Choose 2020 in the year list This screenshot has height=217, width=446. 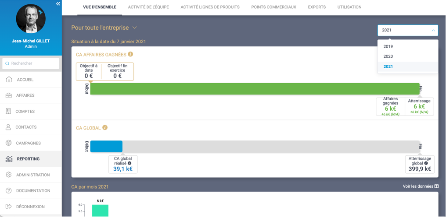tap(388, 56)
